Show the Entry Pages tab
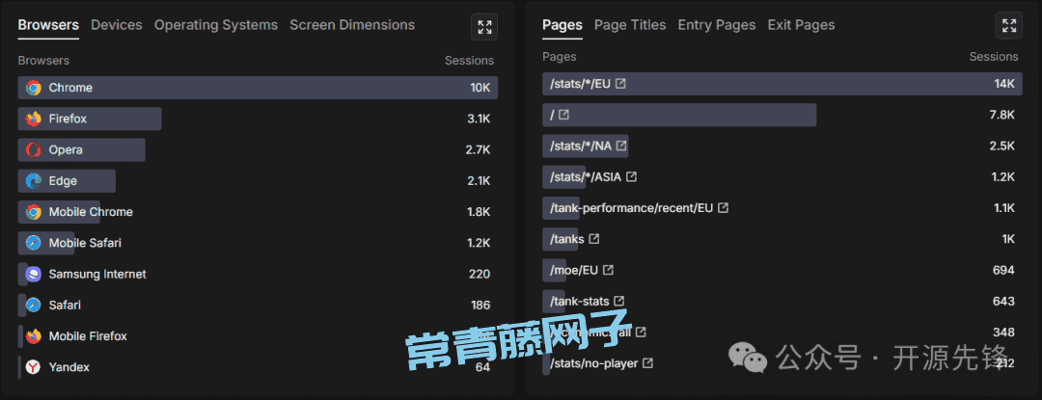1042x400 pixels. (717, 25)
